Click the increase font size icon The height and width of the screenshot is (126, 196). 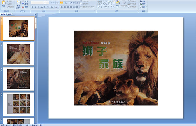[x=51, y=3]
